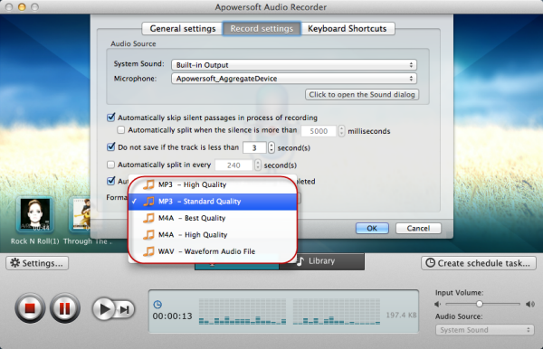Cancel the settings dialog
Image resolution: width=543 pixels, height=349 pixels.
point(418,228)
